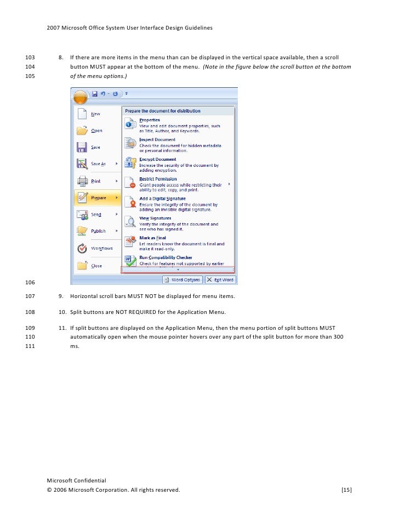Screen dimensions: 399x517
Task: Click the page number [15]
Action: tap(346, 490)
